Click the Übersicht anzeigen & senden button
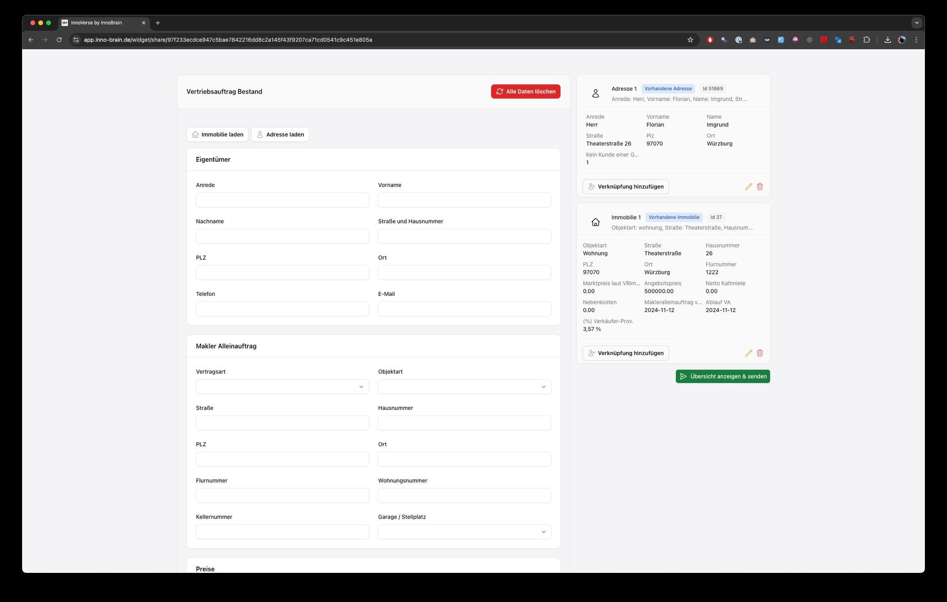Screen dimensions: 947x602 [x=722, y=376]
